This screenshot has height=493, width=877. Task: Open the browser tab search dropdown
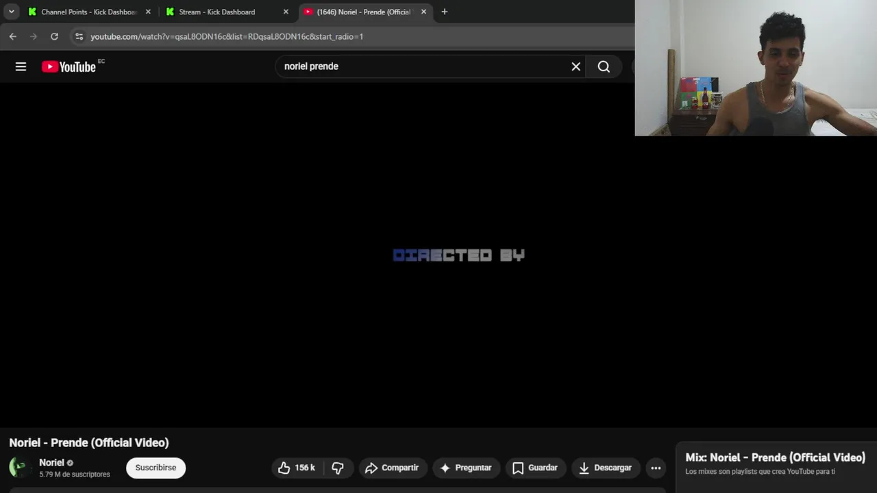(x=12, y=12)
